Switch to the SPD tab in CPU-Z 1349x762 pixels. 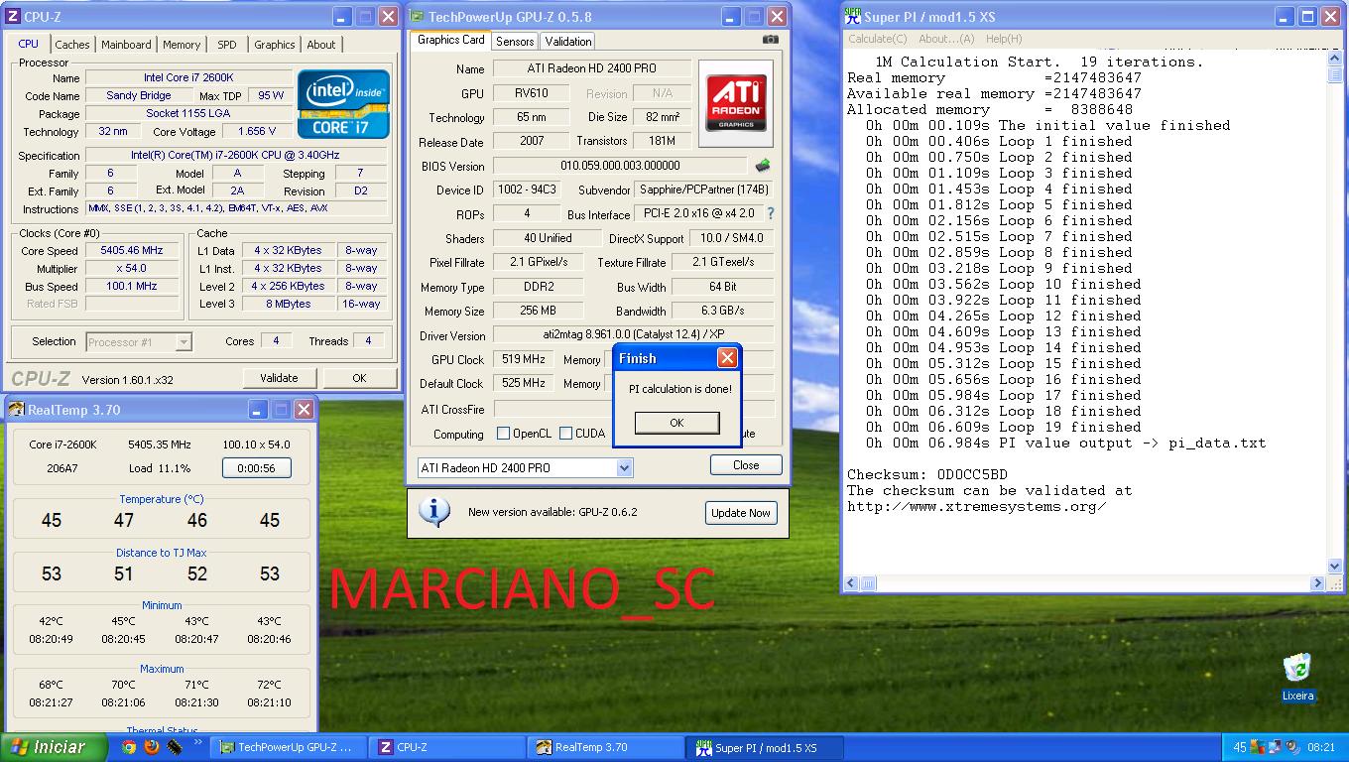click(227, 45)
